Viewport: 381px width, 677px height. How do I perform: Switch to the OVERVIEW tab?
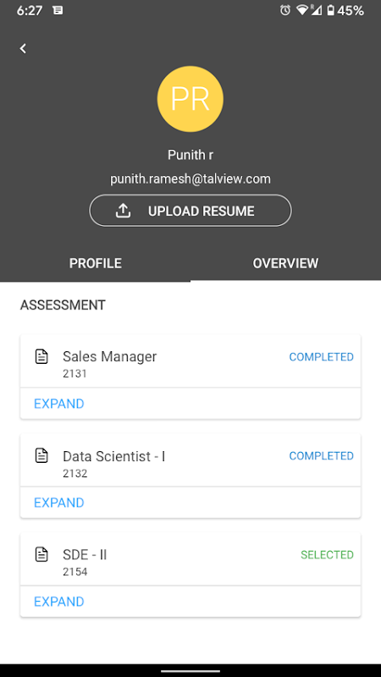pyautogui.click(x=285, y=263)
